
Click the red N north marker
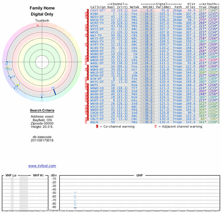click(38, 26)
